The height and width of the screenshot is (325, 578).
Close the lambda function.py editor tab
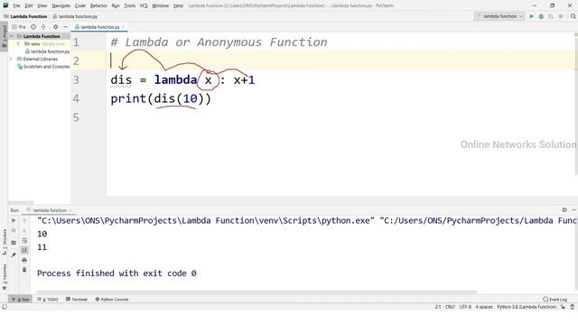coord(124,27)
